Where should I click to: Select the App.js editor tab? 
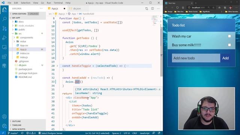pos(57,9)
